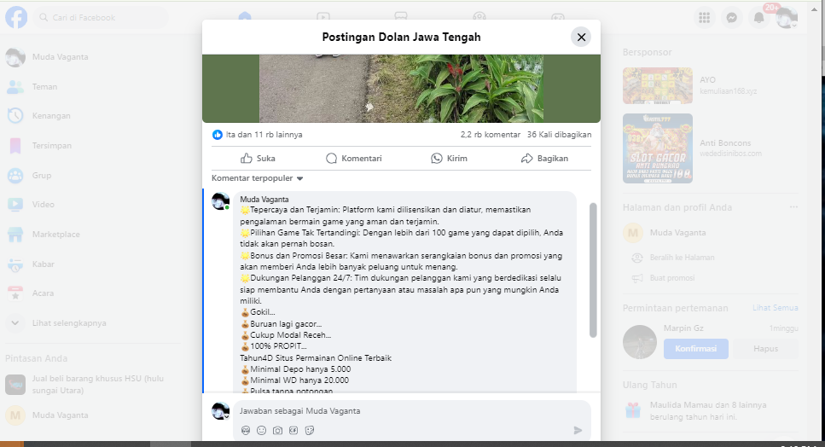The width and height of the screenshot is (825, 447).
Task: Click commenter name Muda Vaganta in comment
Action: (x=264, y=200)
